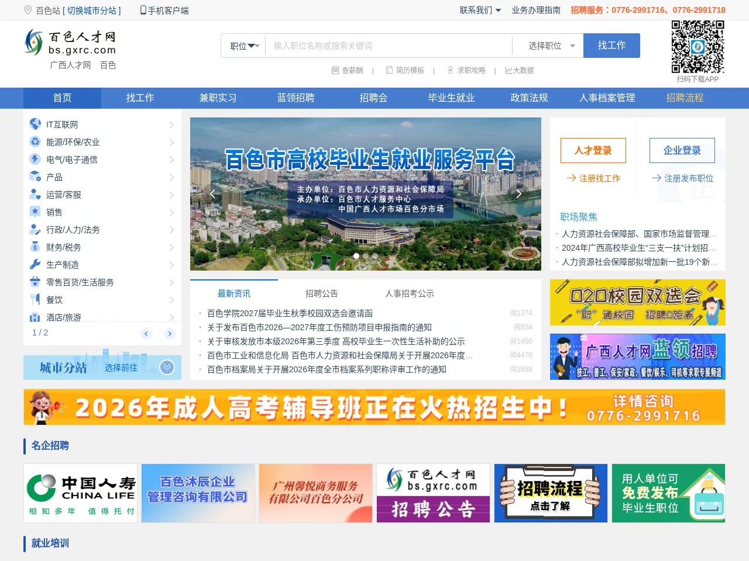Screen dimensions: 749x561
Task: Expand the 能源/环保/农业 category chevron
Action: coord(171,142)
